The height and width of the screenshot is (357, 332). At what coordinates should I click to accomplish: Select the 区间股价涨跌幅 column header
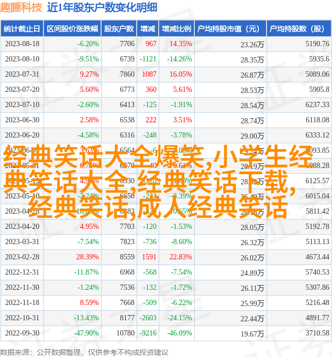(72, 29)
